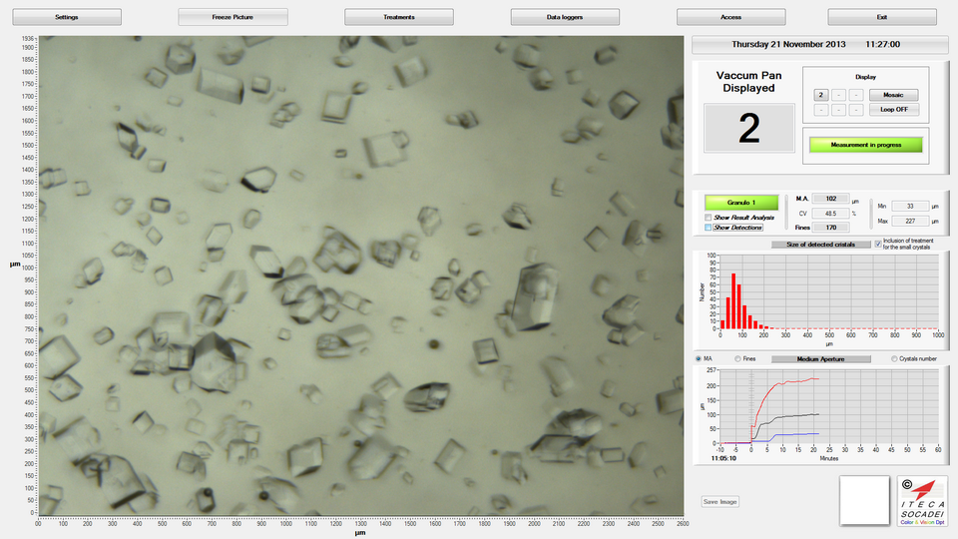Click the Exit button
This screenshot has height=539, width=958.
coord(881,17)
